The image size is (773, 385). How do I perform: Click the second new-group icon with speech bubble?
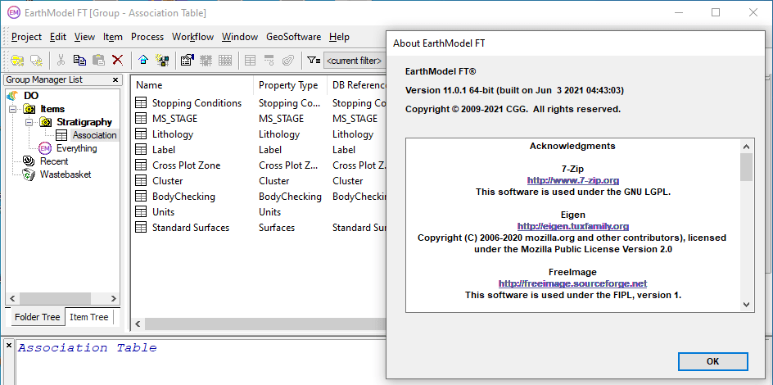[x=36, y=60]
